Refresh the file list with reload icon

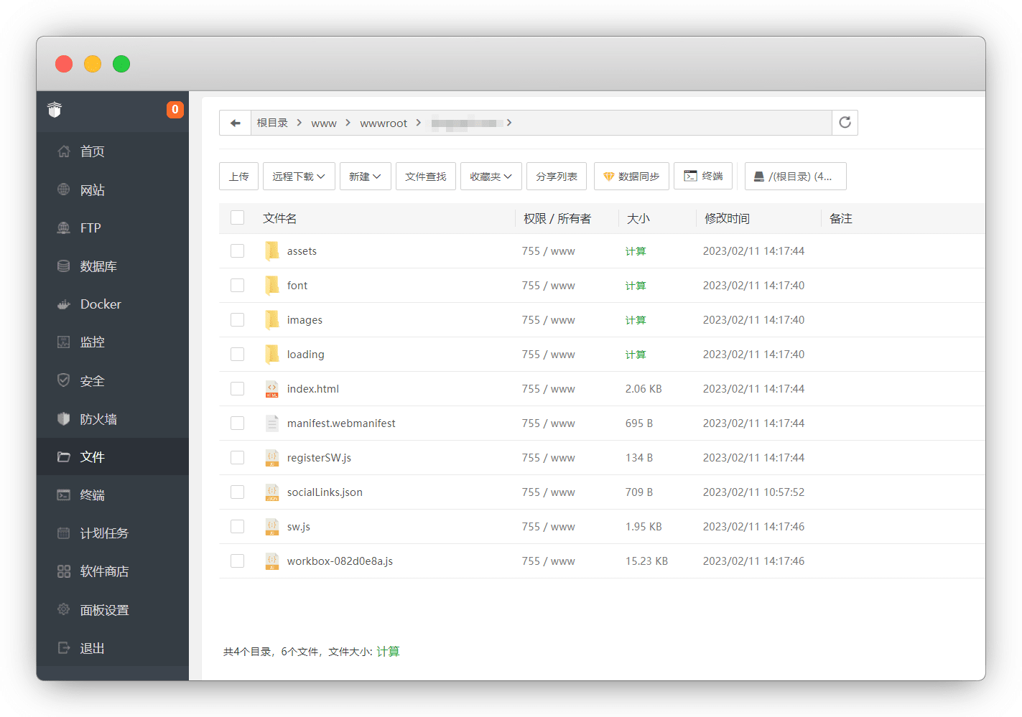pos(845,123)
